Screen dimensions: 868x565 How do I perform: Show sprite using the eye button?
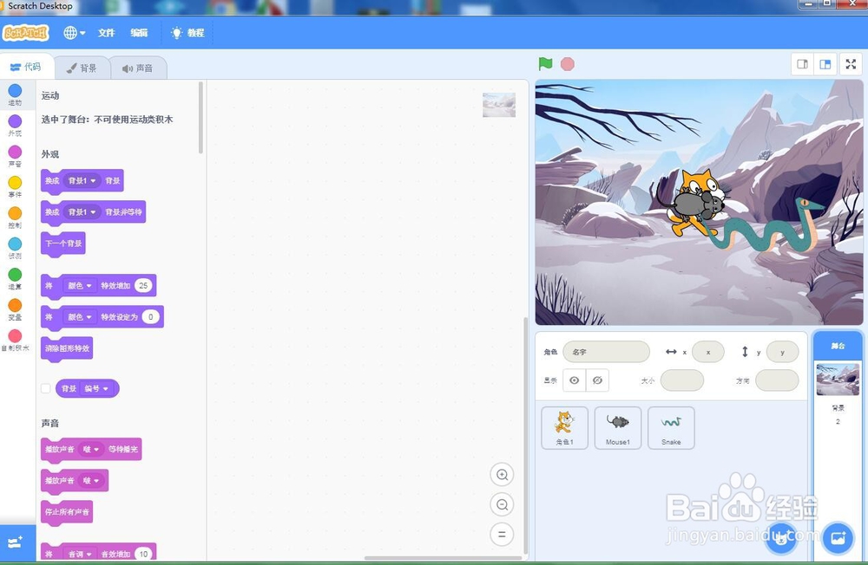pos(574,380)
